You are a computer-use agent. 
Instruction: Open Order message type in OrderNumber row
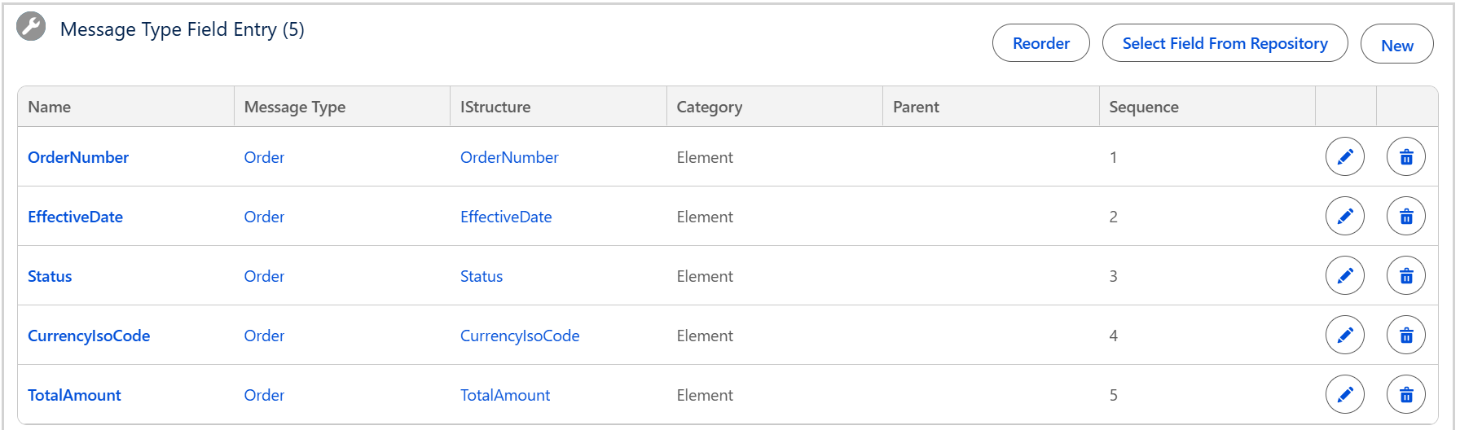264,157
